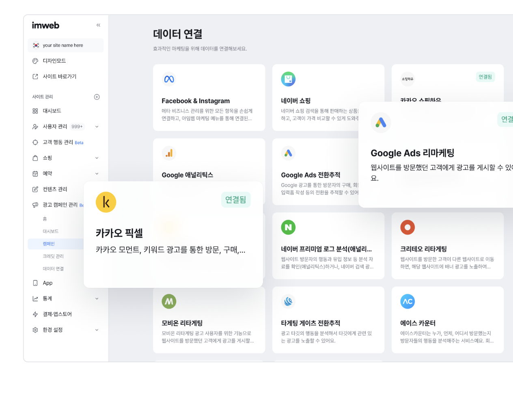
Task: Add item with plus icon beside 사이트 관리
Action: tap(97, 97)
